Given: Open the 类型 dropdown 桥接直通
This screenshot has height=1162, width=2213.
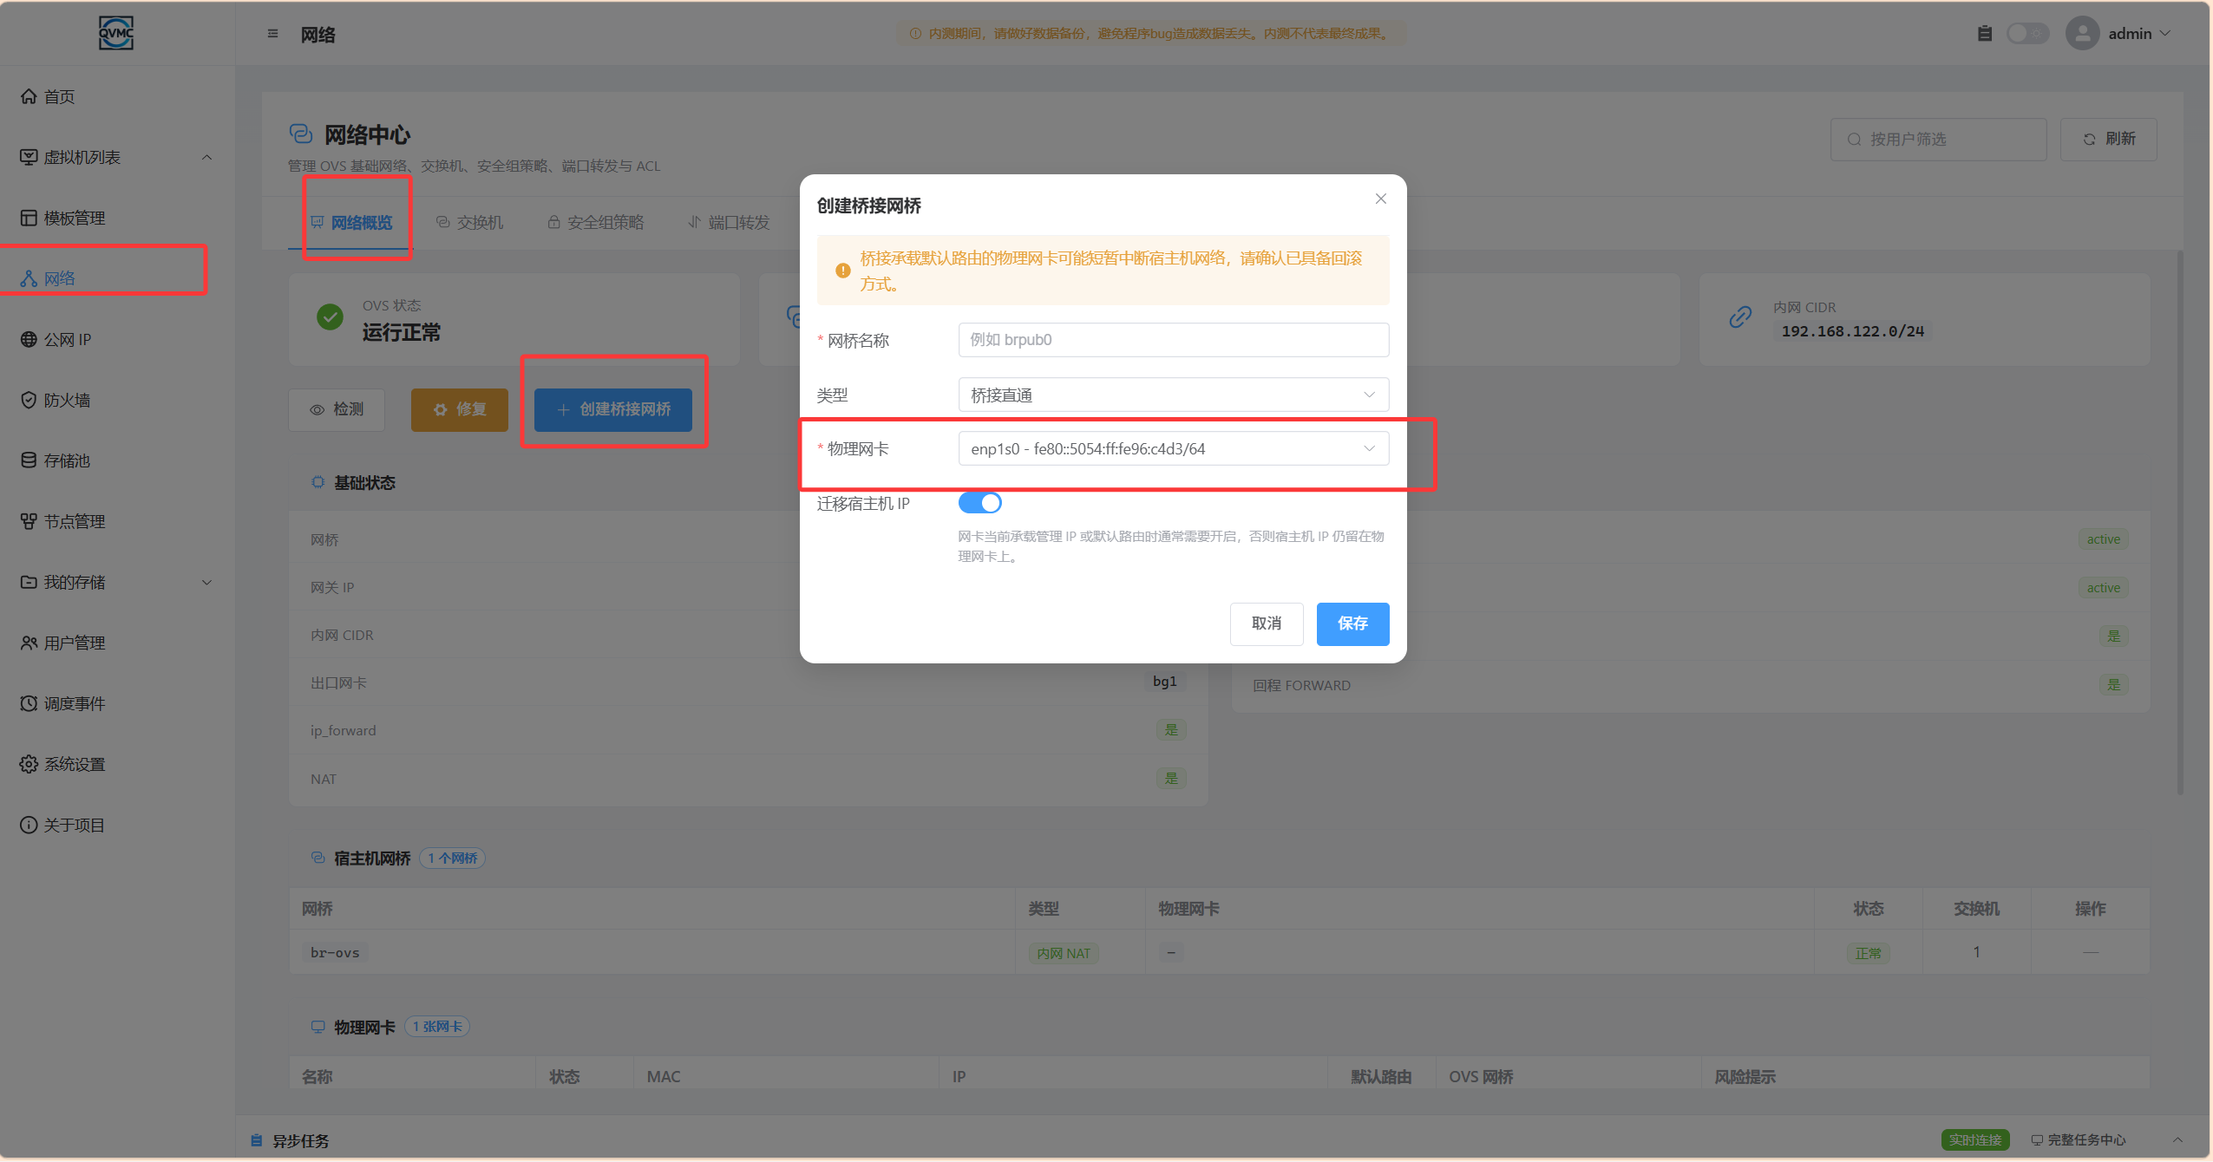Looking at the screenshot, I should (x=1173, y=395).
